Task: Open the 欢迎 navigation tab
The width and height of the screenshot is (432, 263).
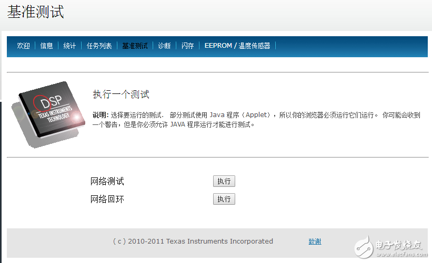Action: click(x=24, y=46)
